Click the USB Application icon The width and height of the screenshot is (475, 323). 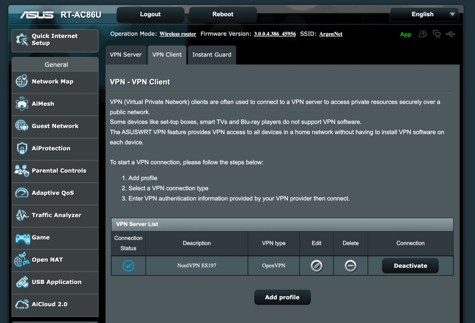point(22,282)
